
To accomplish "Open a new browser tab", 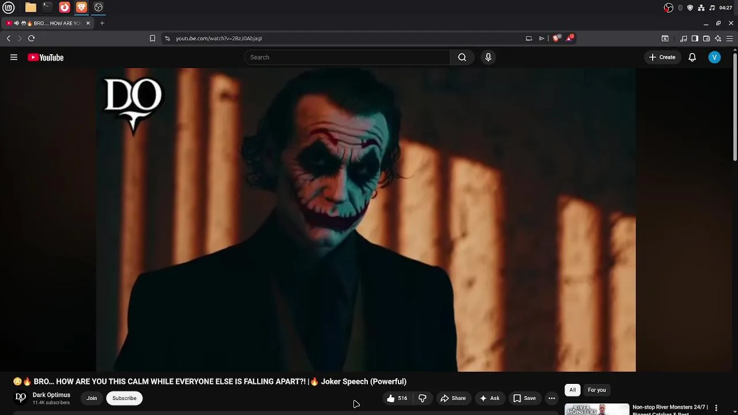I will click(x=102, y=23).
